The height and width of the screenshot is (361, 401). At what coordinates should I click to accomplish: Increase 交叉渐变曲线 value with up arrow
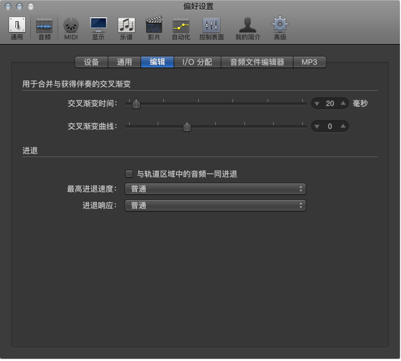click(x=343, y=126)
